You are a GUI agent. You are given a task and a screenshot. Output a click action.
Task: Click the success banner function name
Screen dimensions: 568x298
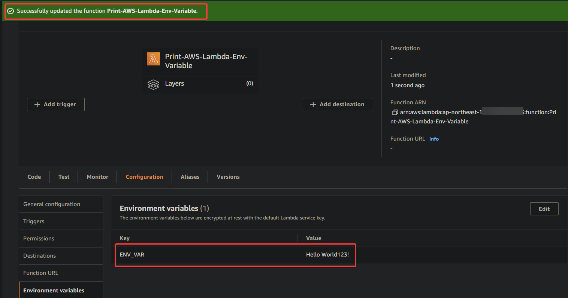click(152, 11)
